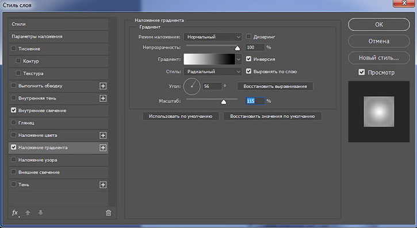Enable the Тень checkbox
The width and height of the screenshot is (417, 228).
[14, 184]
